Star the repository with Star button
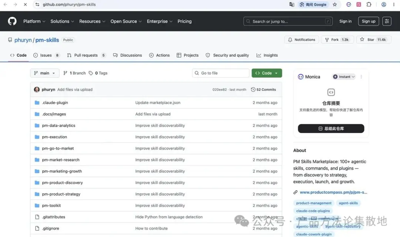Viewport: 400px width, 237px height. pyautogui.click(x=373, y=40)
